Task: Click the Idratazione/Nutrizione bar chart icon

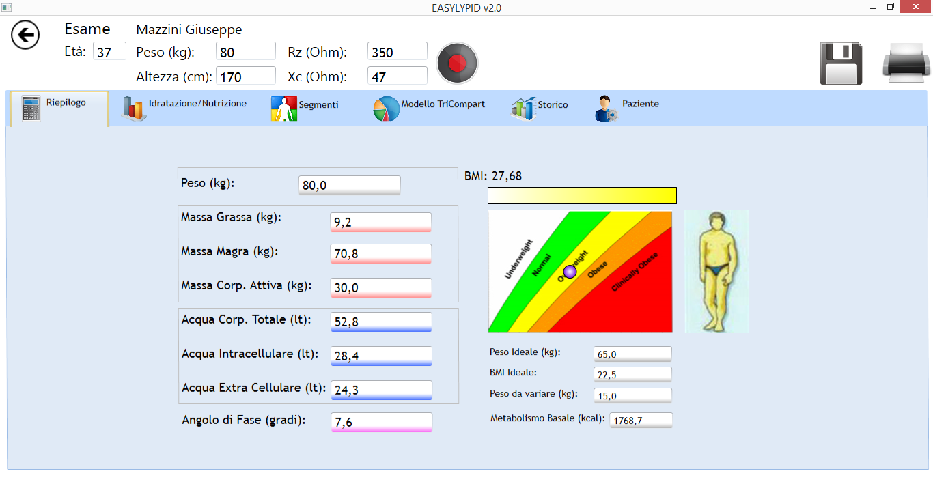Action: 134,109
